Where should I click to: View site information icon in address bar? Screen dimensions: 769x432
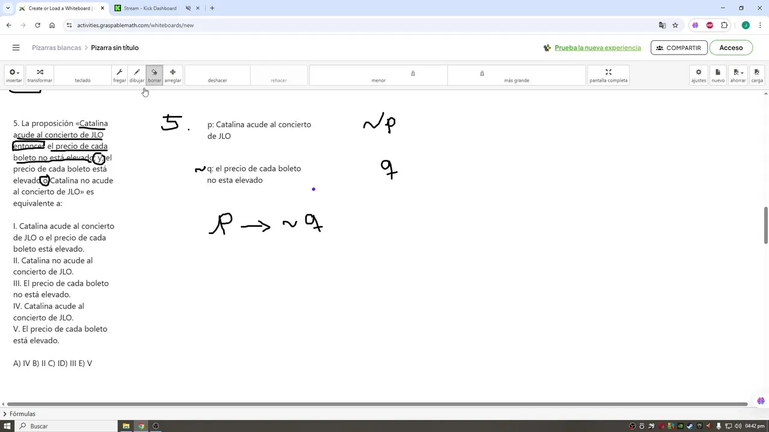coord(69,25)
